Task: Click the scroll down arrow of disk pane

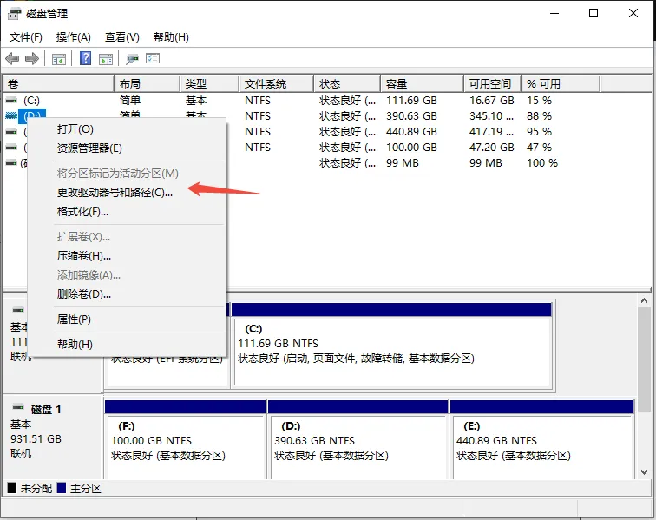Action: point(644,472)
